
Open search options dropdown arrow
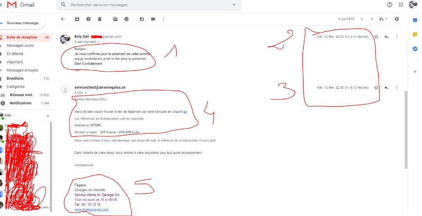click(234, 5)
